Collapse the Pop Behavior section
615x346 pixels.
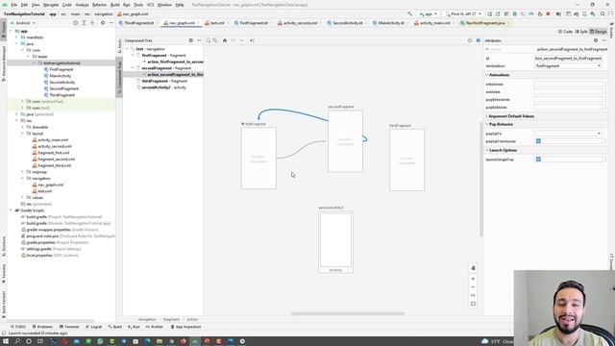[x=487, y=124]
